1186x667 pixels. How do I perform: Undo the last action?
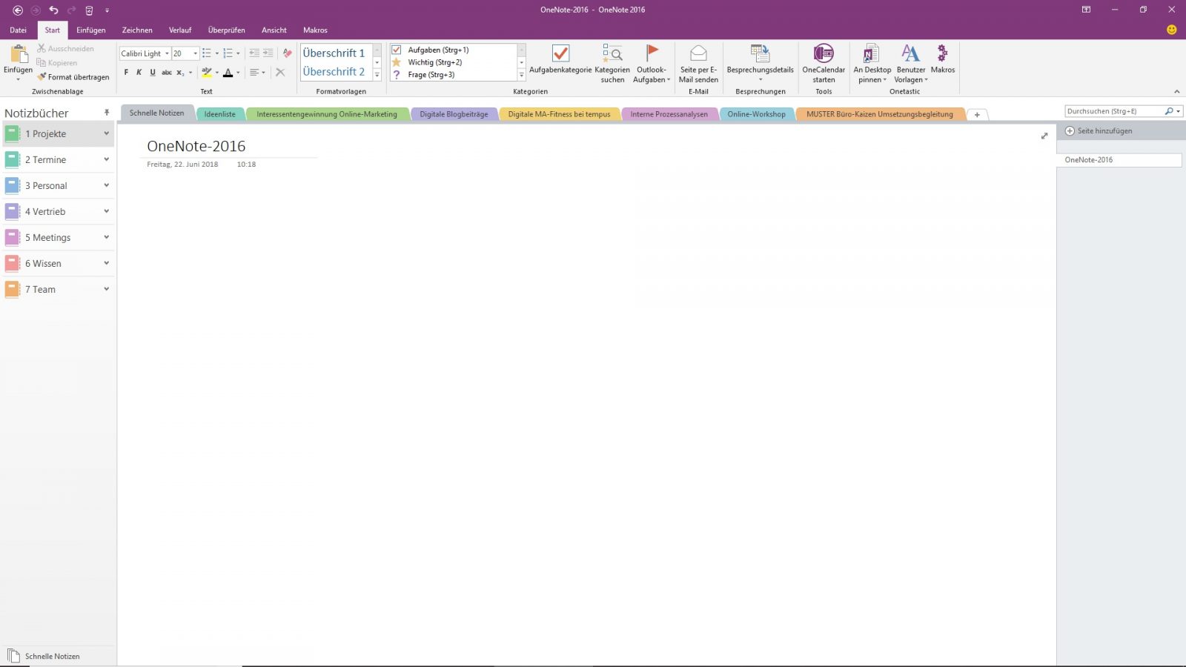tap(53, 10)
